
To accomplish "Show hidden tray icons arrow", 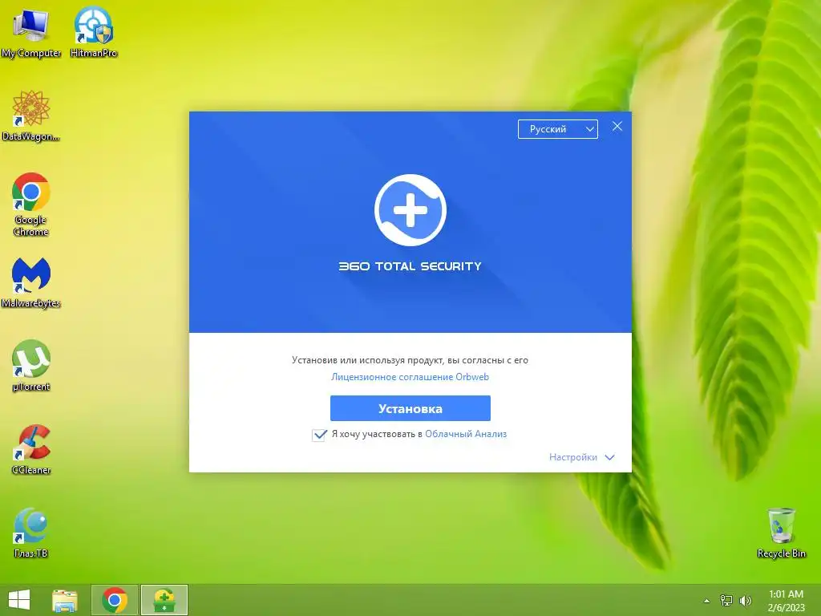I will 707,601.
